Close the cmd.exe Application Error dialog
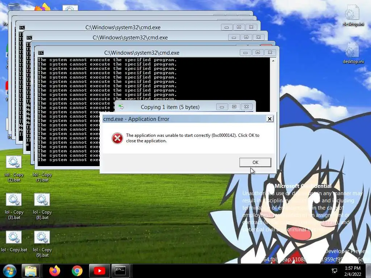The image size is (371, 278). point(270,119)
